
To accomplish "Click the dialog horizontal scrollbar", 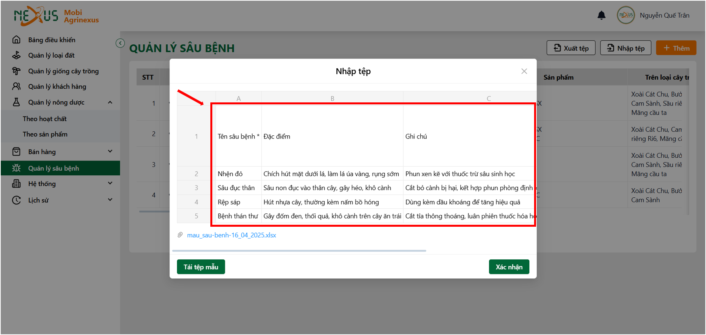I will click(x=299, y=251).
